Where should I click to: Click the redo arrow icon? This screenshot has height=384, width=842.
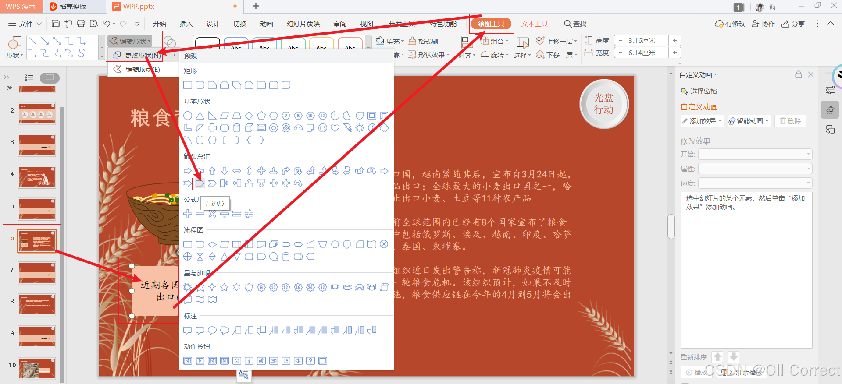[x=124, y=24]
